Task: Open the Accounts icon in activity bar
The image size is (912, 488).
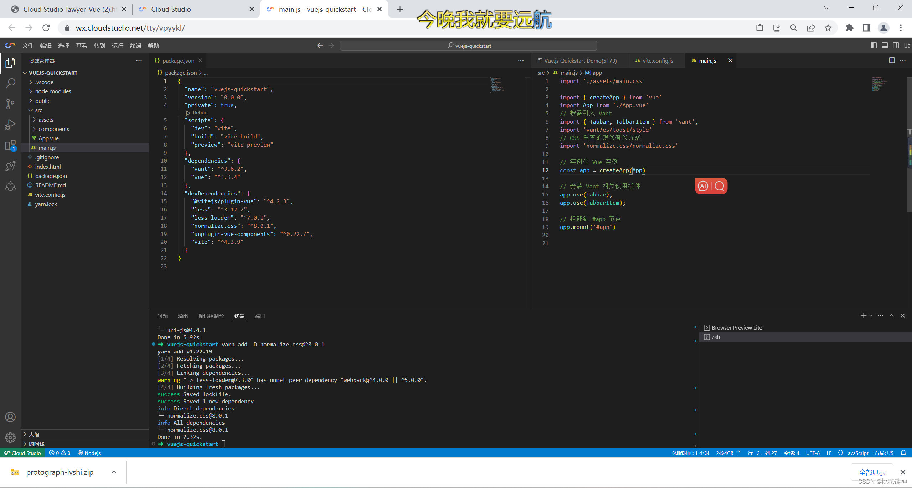Action: pyautogui.click(x=10, y=417)
